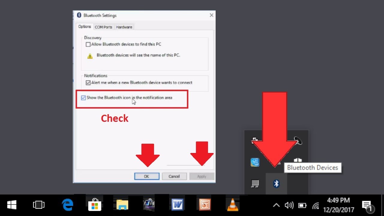Launch Microsoft Edge from the taskbar
Image resolution: width=384 pixels, height=216 pixels.
67,205
